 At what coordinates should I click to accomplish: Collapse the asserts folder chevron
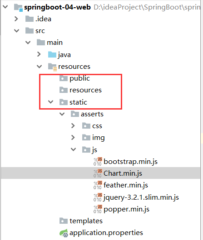62,114
